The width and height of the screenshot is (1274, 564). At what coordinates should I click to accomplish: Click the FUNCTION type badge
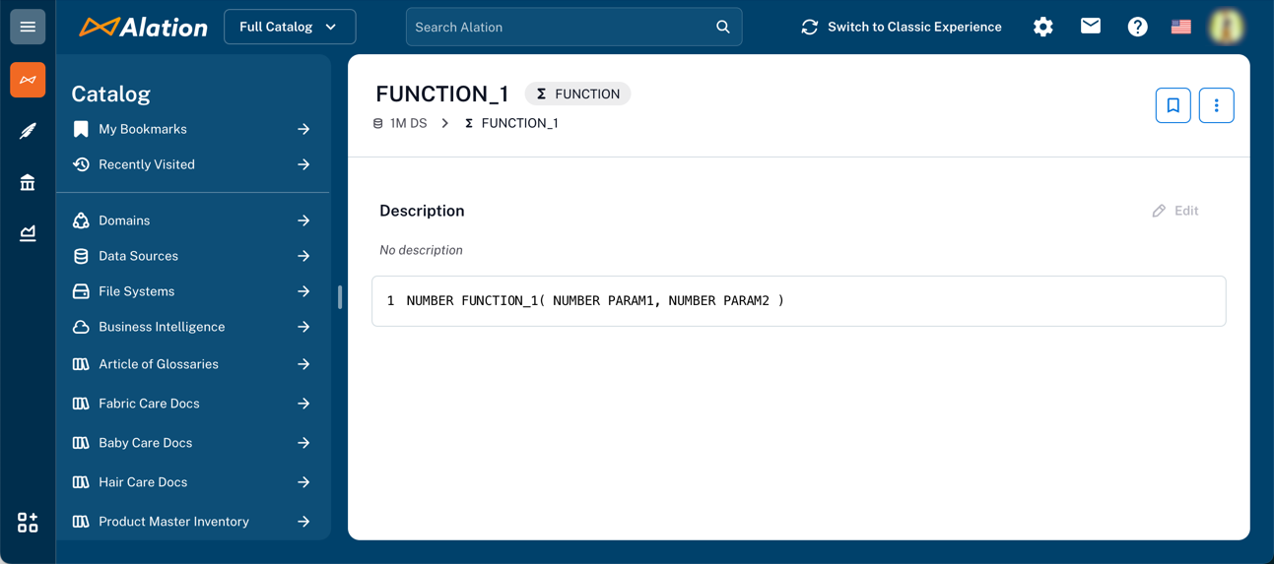coord(578,94)
